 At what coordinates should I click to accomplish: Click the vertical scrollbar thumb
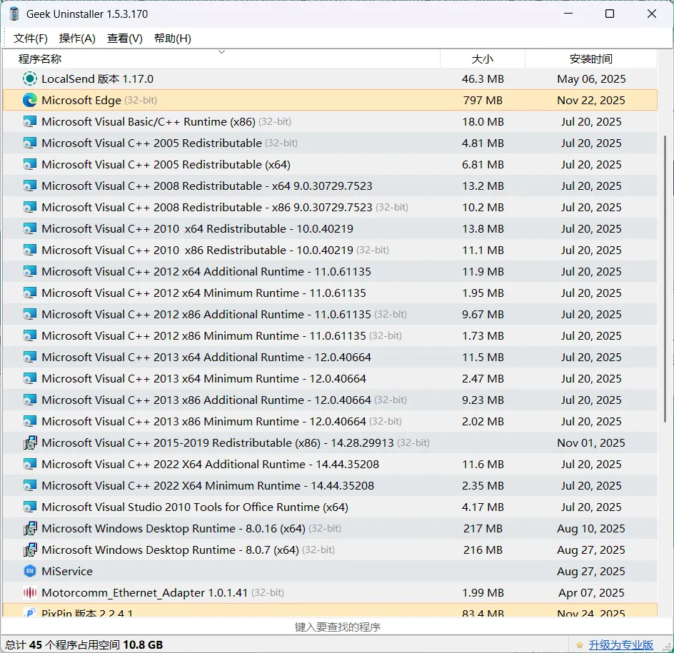point(665,278)
